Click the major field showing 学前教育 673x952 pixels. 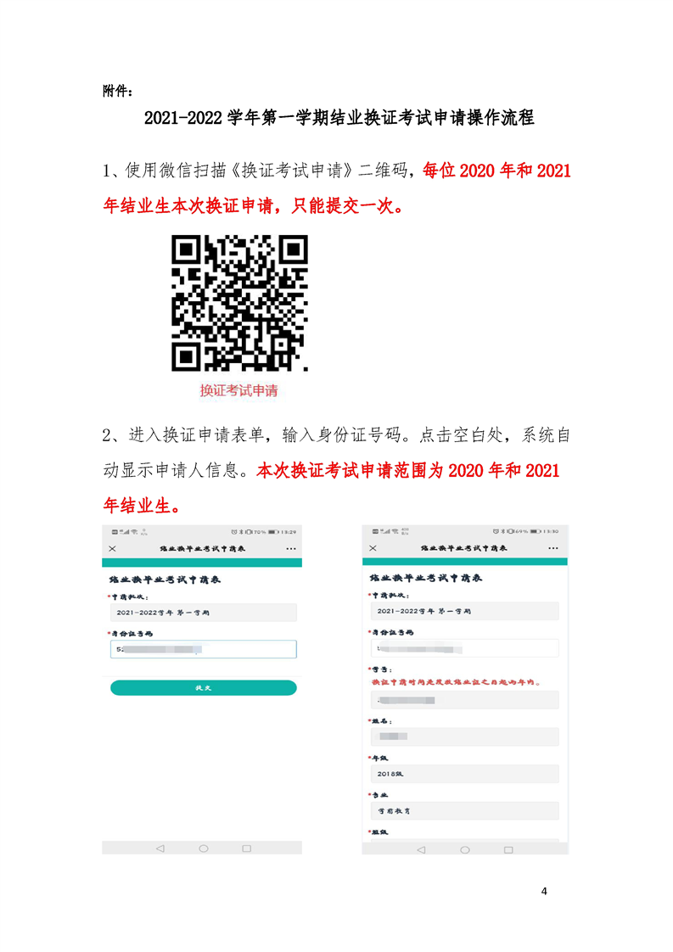(465, 810)
